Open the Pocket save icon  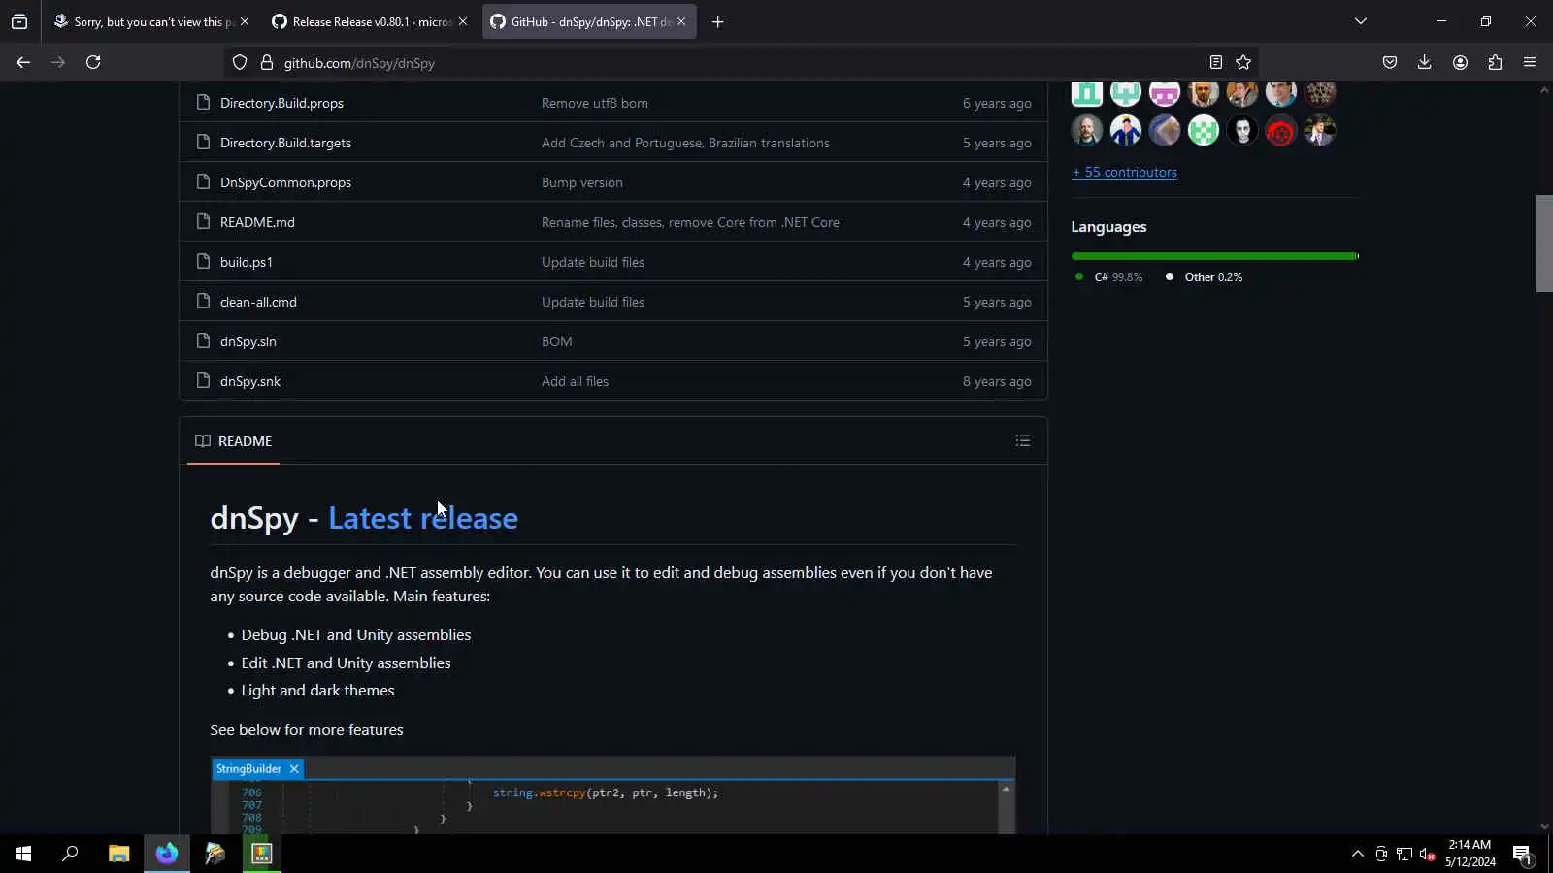pos(1390,62)
